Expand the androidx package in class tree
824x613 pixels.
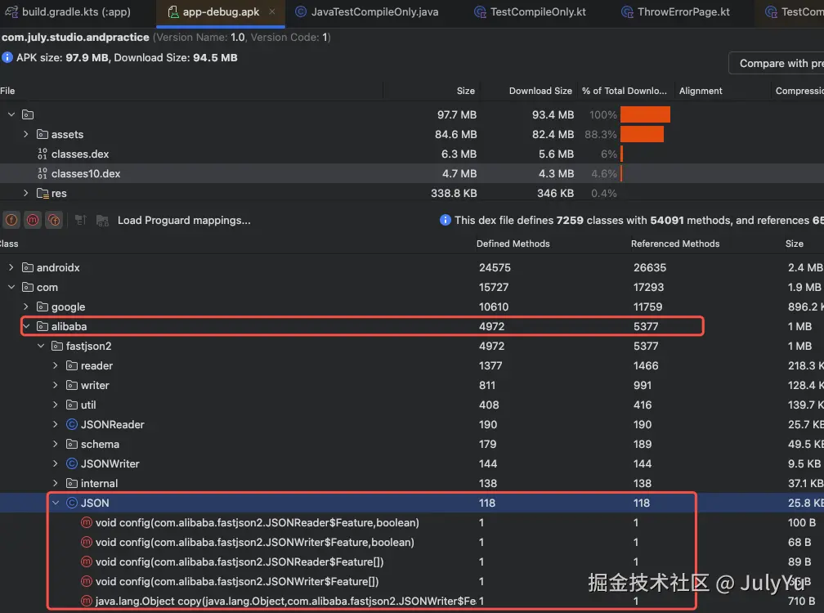[11, 267]
